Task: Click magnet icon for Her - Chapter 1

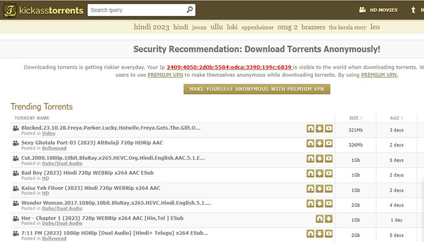Action: [x=320, y=218]
